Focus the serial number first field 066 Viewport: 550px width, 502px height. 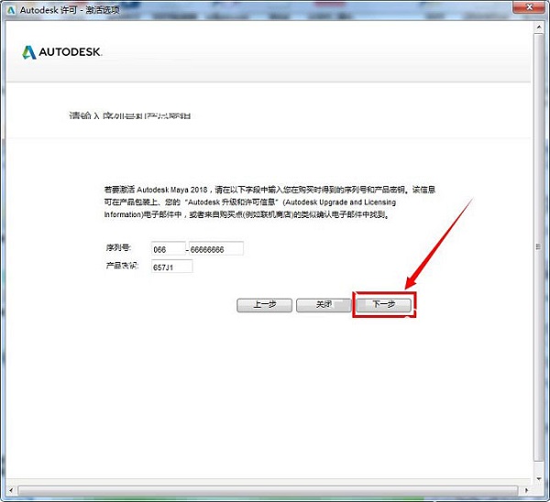tap(169, 248)
